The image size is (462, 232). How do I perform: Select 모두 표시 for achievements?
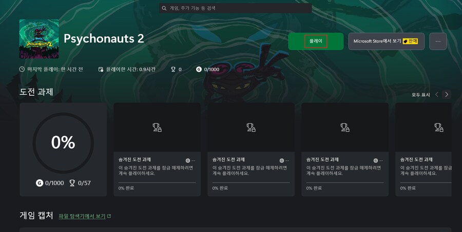pos(421,95)
